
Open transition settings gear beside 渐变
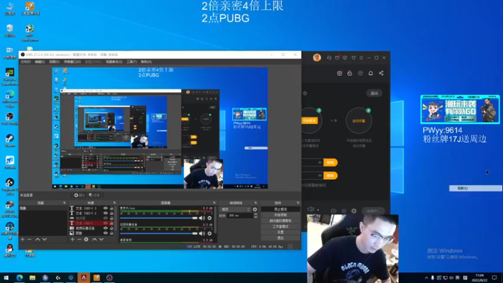tap(255, 209)
